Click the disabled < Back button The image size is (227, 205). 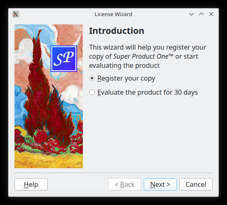[x=125, y=184]
